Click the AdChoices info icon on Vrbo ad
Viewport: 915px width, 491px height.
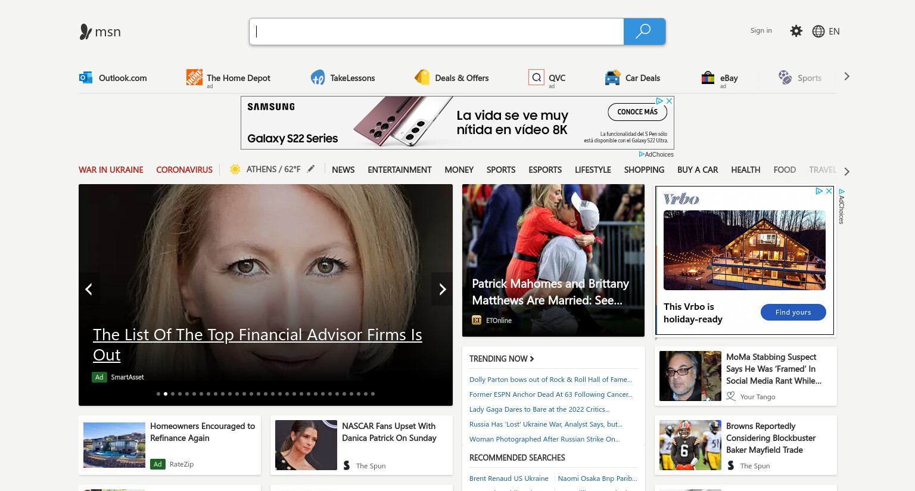[819, 191]
